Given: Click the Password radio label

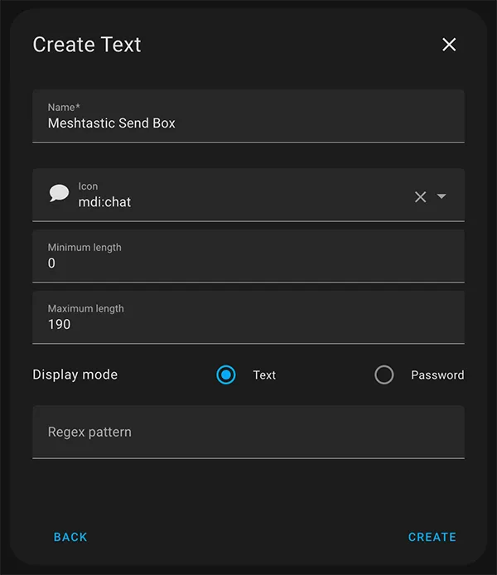Looking at the screenshot, I should pos(437,375).
